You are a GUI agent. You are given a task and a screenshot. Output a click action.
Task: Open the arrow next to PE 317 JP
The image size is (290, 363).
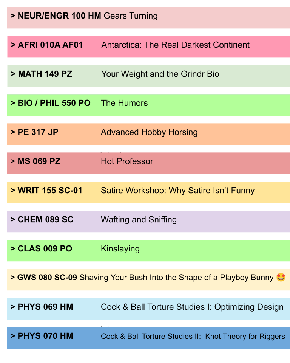click(13, 132)
